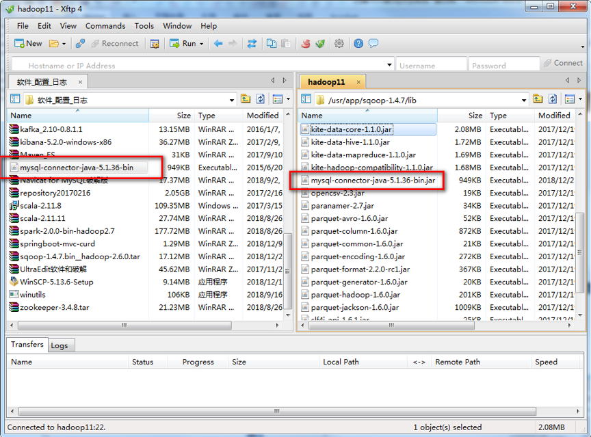
Task: Open the Window menu
Action: click(x=177, y=26)
